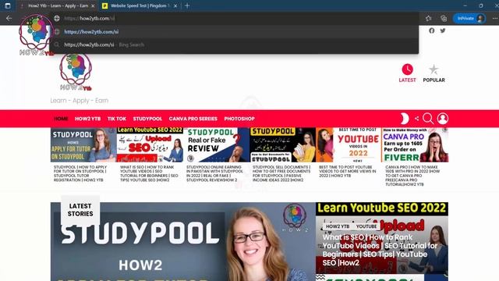This screenshot has height=281, width=499.
Task: Open Studypool Sell Documents article link
Action: pyautogui.click(x=281, y=173)
